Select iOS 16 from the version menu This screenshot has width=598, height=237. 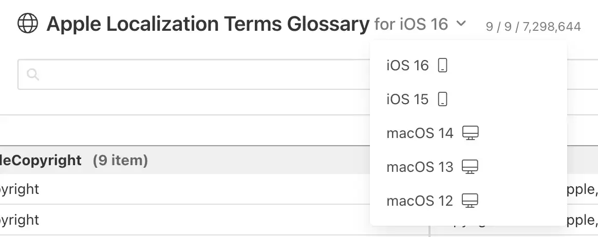(407, 66)
